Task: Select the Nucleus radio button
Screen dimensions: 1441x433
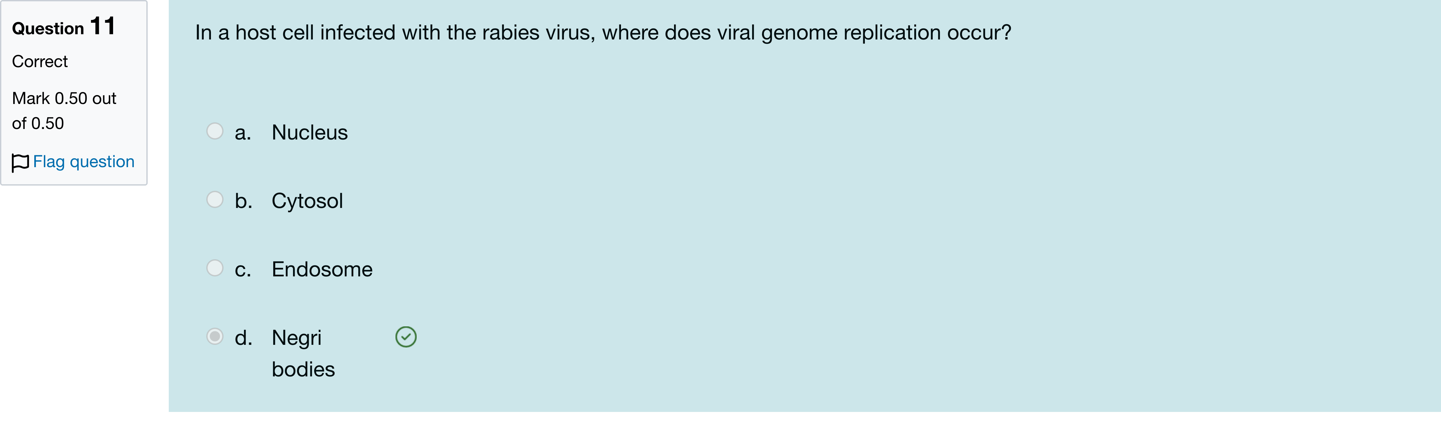Action: click(x=215, y=131)
